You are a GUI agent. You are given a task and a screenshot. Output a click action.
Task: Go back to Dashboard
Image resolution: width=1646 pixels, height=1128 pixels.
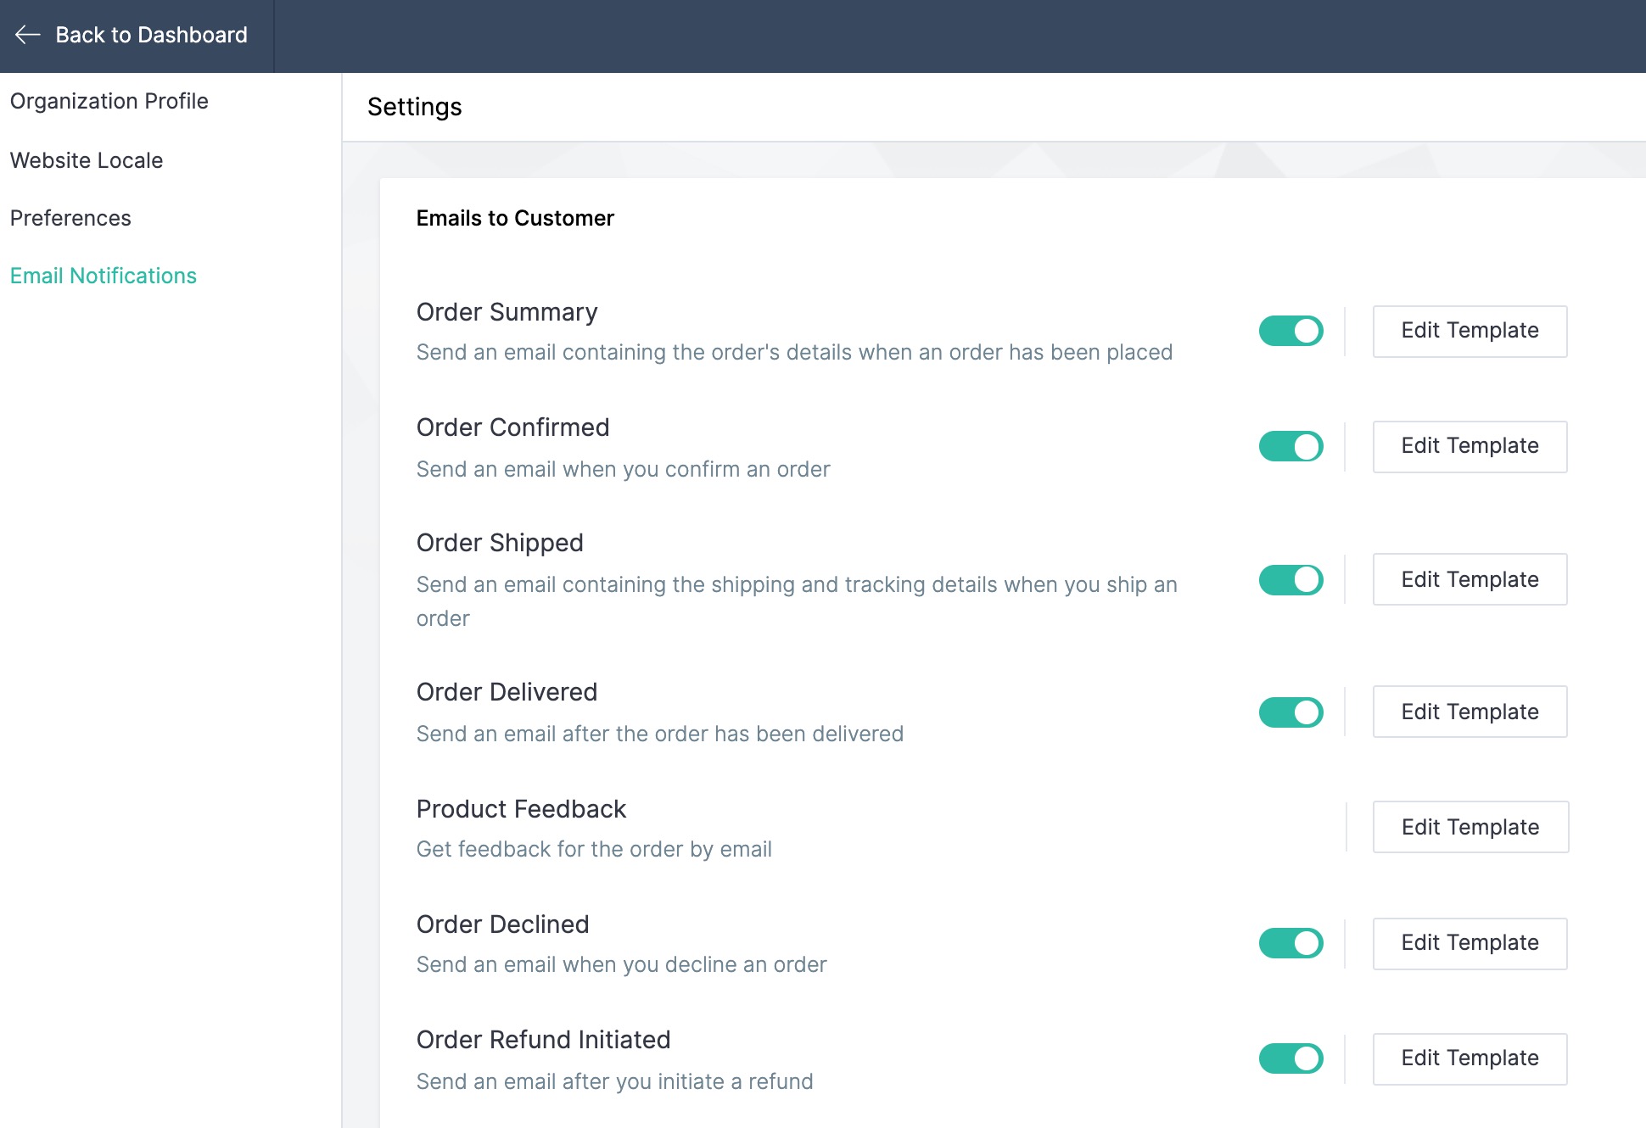pyautogui.click(x=151, y=35)
